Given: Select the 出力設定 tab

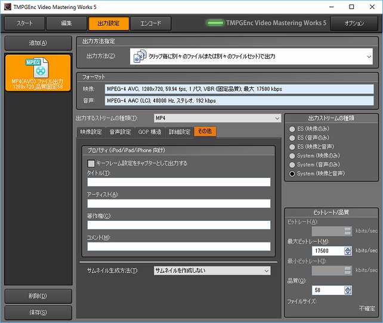Looking at the screenshot, I should pyautogui.click(x=109, y=23).
